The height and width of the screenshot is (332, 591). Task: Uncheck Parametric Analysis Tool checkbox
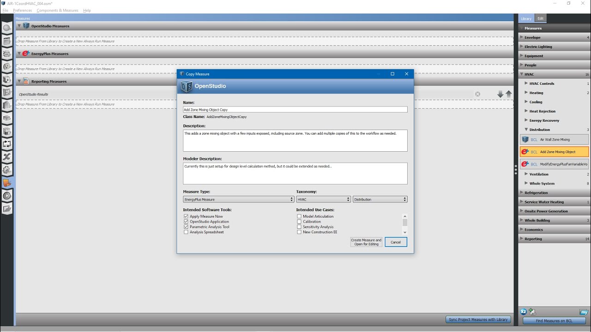pos(186,227)
